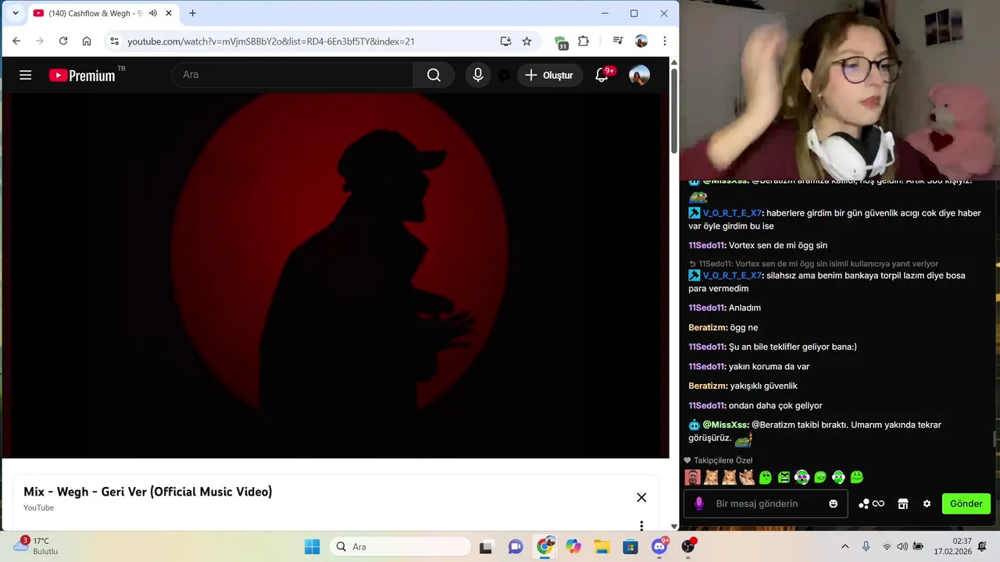Open the extension with 31 badge

pos(561,42)
